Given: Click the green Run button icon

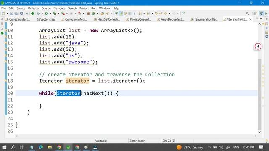Looking at the screenshot, I should [46, 13].
